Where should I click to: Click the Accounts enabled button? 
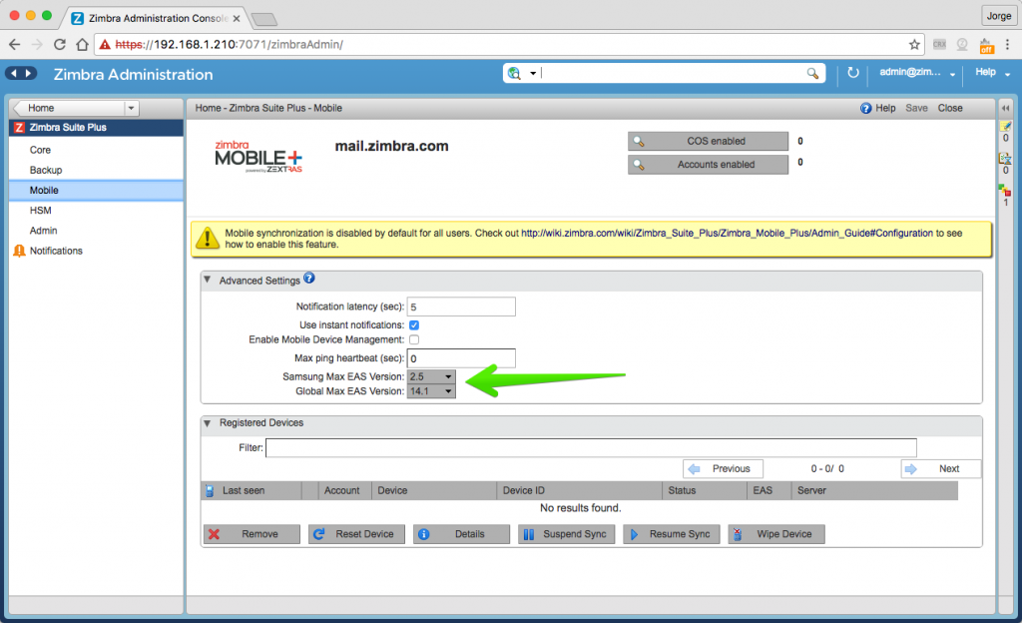708,165
